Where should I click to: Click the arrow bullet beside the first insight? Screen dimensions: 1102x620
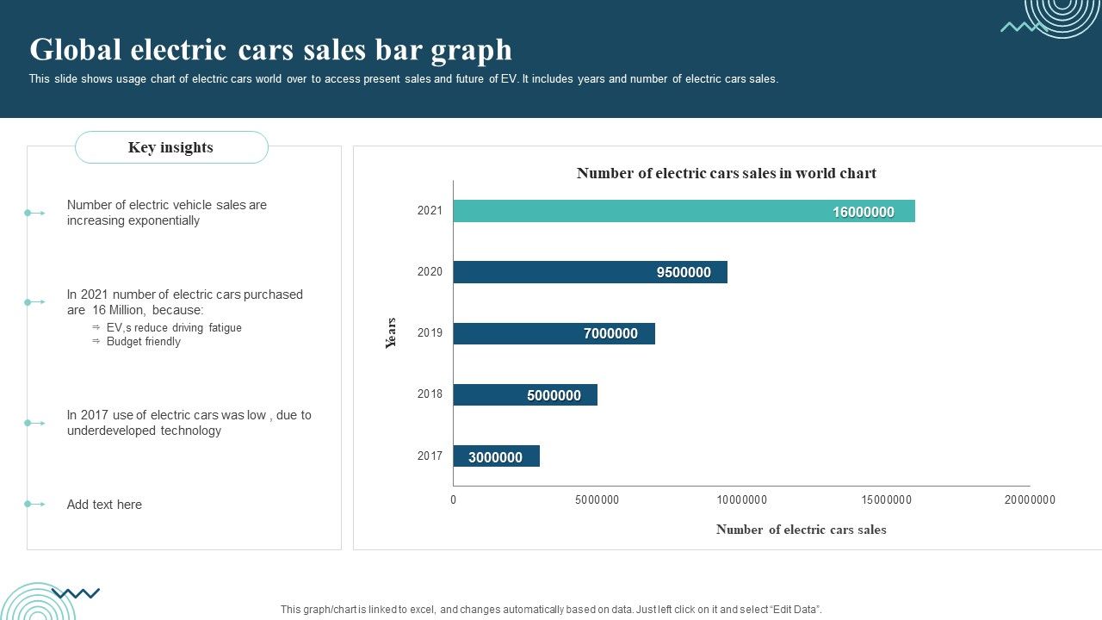34,213
